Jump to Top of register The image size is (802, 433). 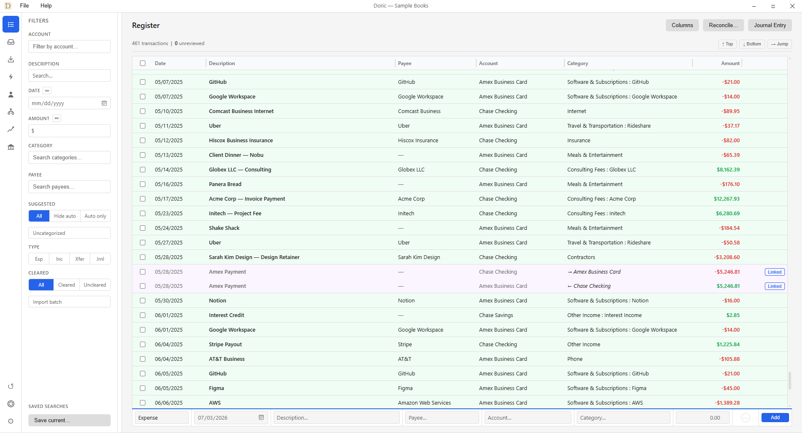(x=728, y=44)
